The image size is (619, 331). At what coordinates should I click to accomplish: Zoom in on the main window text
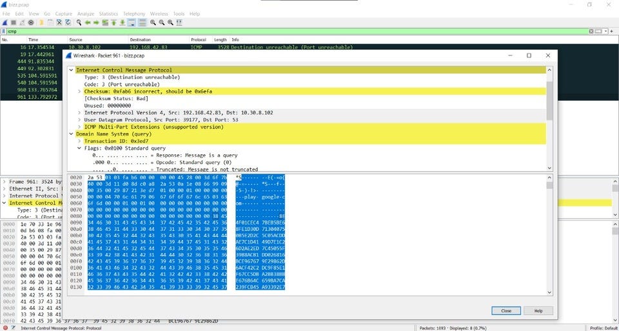coord(153,23)
